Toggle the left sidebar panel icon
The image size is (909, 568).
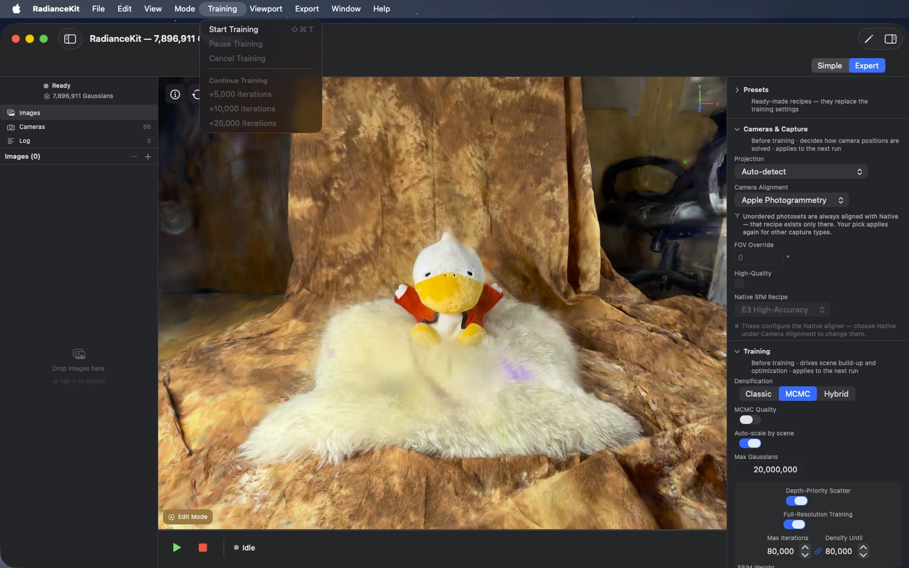(x=70, y=39)
